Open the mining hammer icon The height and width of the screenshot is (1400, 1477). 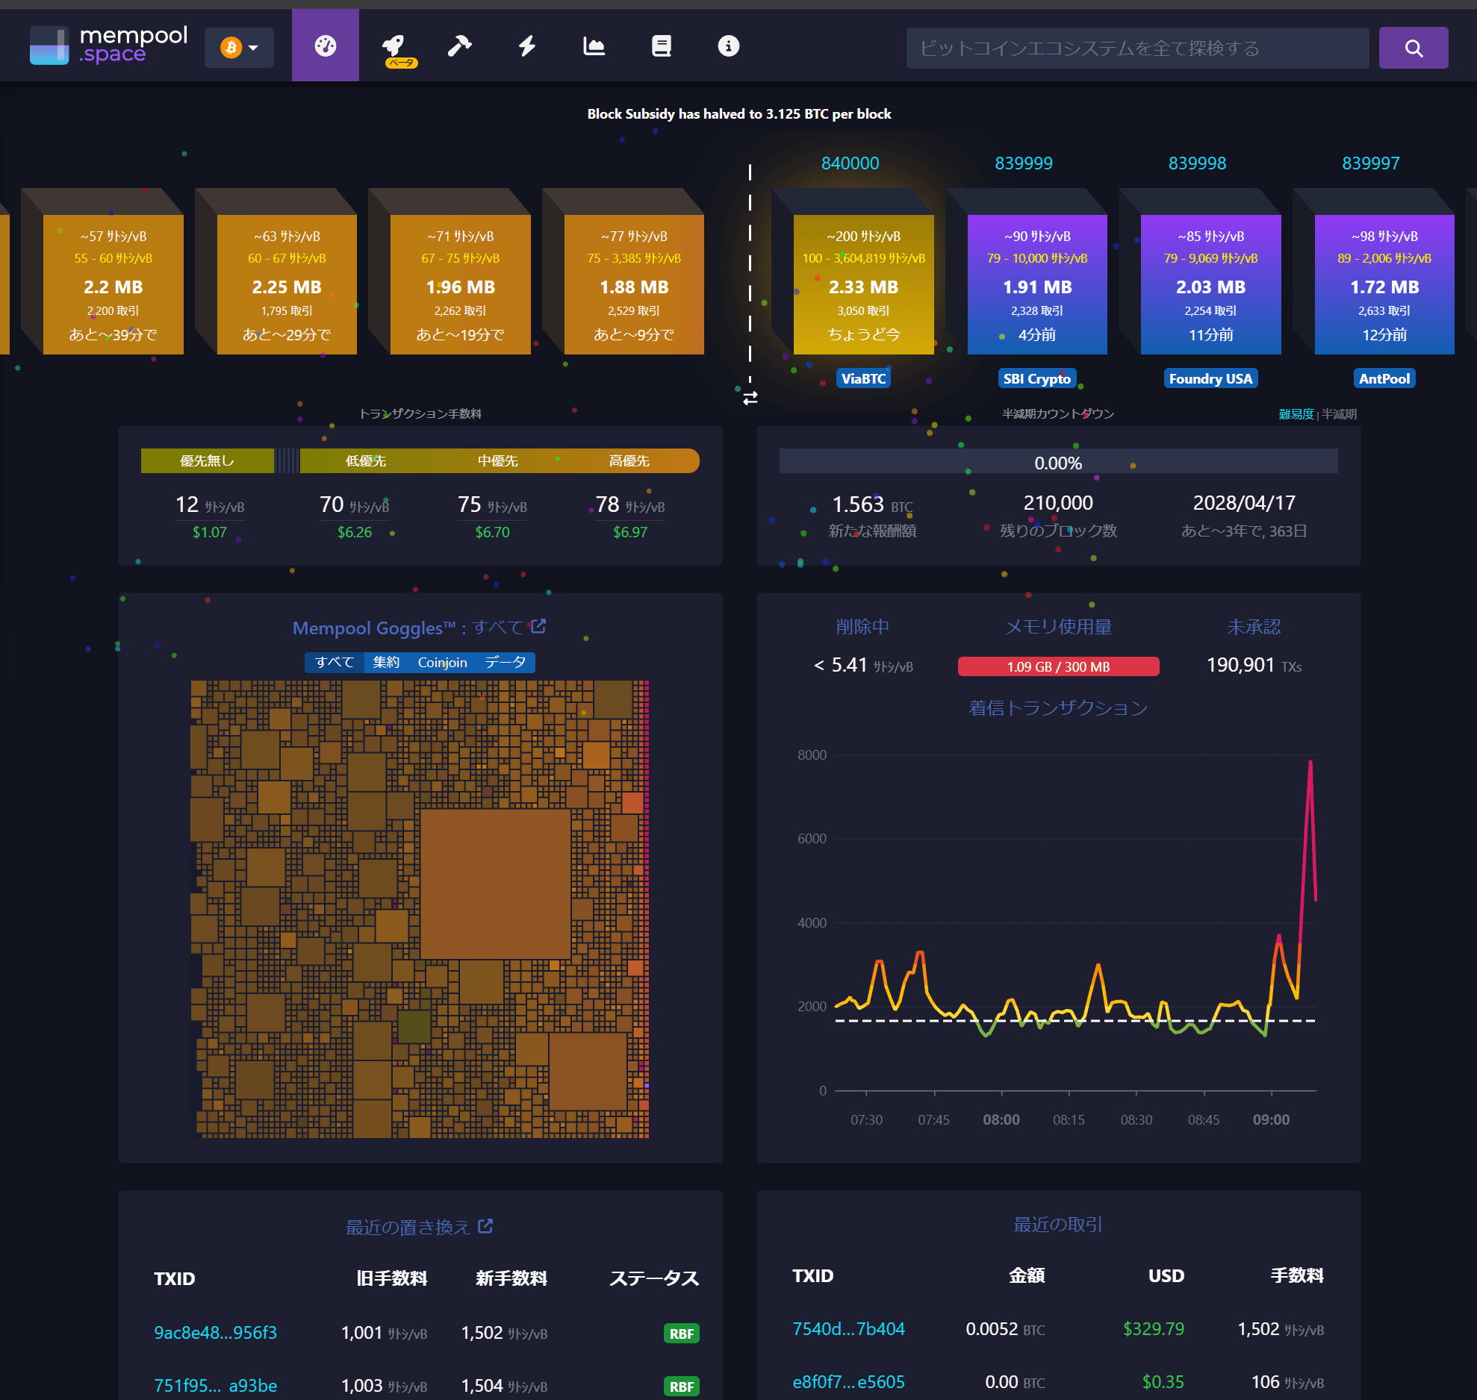pos(459,46)
